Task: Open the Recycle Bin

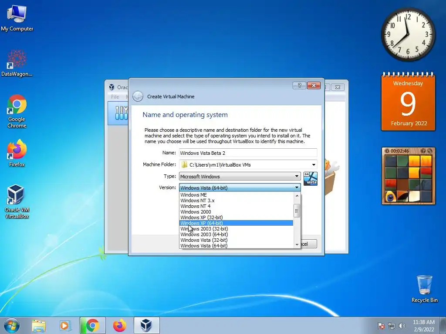Action: (424, 289)
